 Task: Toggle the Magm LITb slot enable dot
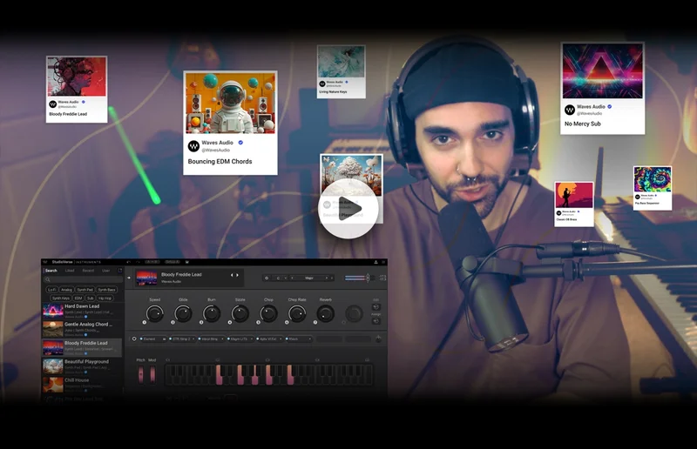pyautogui.click(x=228, y=338)
